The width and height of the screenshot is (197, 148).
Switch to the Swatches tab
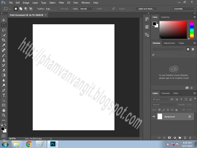click(x=165, y=17)
